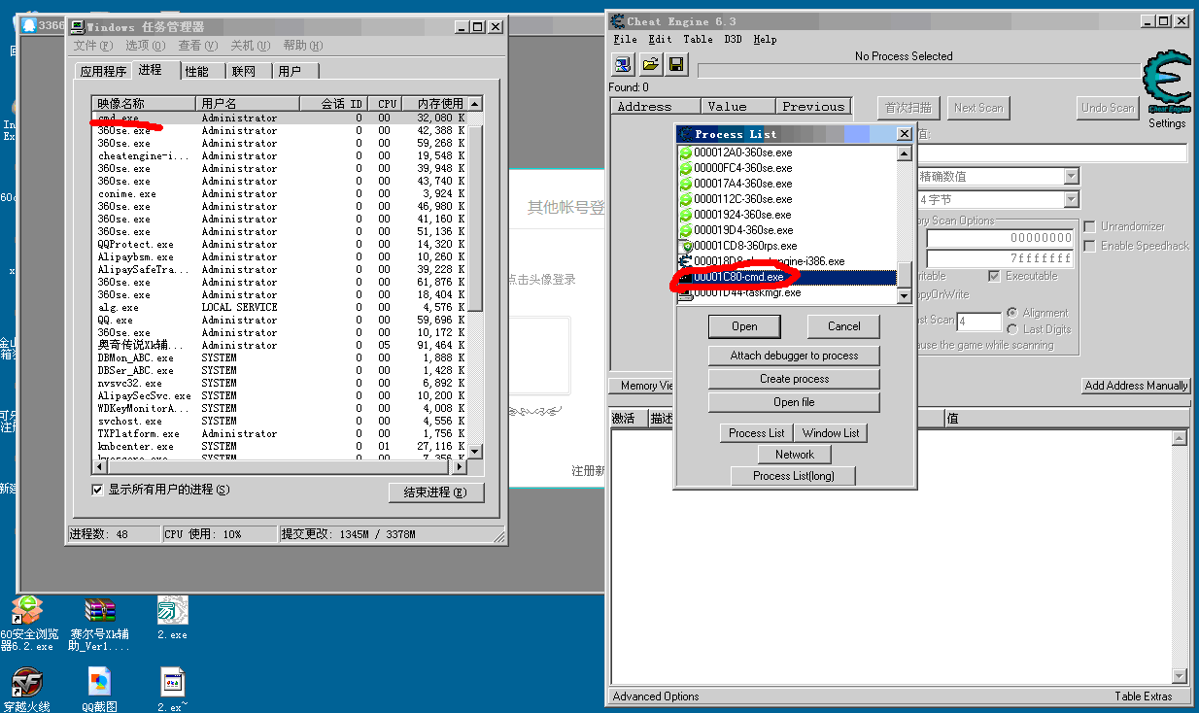Open the 2.ex~ desktop file icon

(172, 690)
